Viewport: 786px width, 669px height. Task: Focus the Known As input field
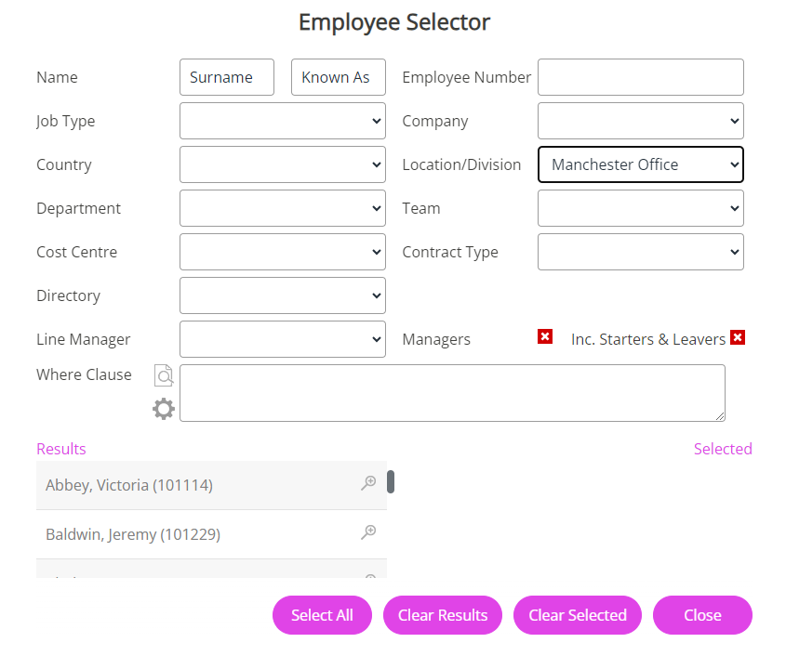coord(339,77)
